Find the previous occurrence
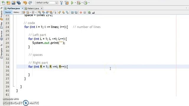The width and height of the screenshot is (189, 106). click(43, 12)
